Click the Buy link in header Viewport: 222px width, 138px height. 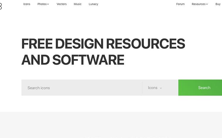click(218, 4)
